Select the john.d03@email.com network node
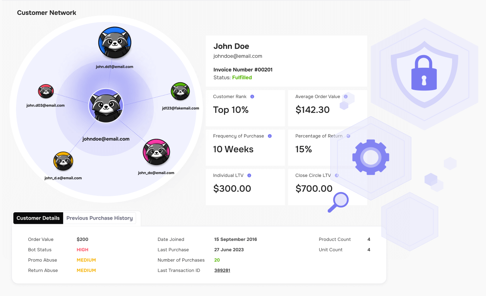 pos(46,91)
